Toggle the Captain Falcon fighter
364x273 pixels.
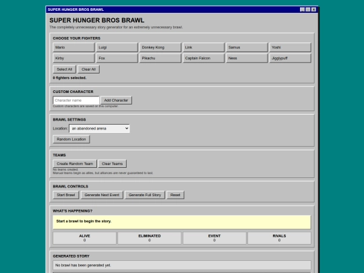[x=204, y=58]
